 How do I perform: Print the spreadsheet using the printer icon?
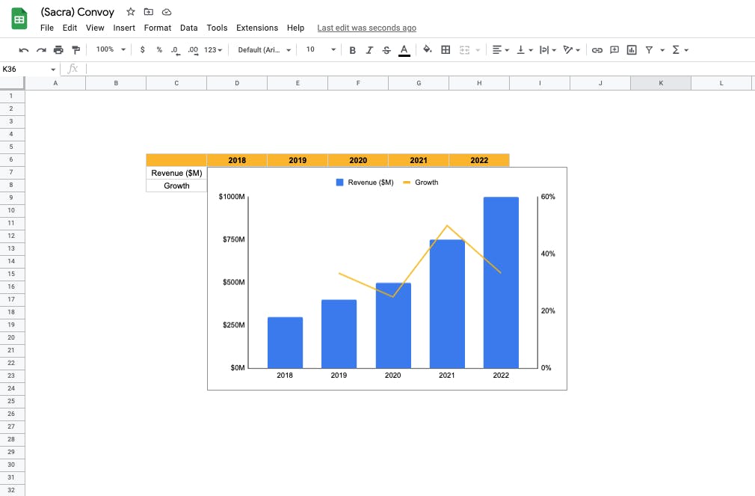[x=58, y=49]
